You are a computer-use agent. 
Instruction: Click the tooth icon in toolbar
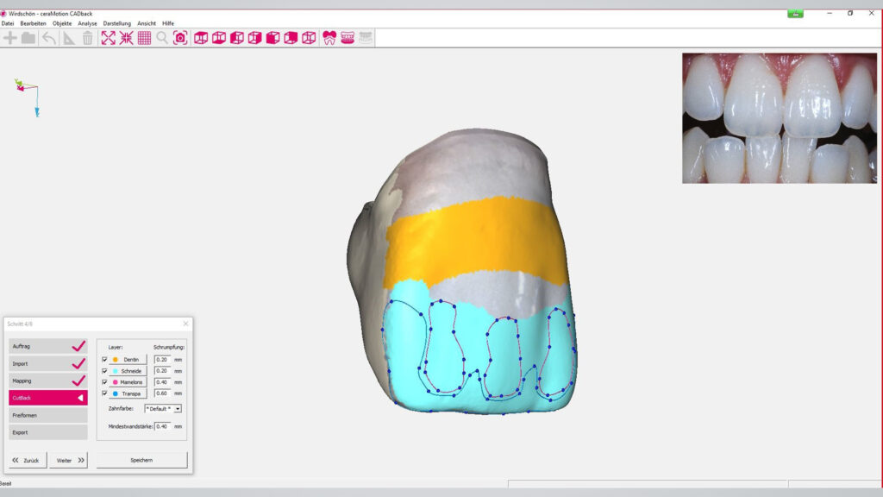pos(329,38)
